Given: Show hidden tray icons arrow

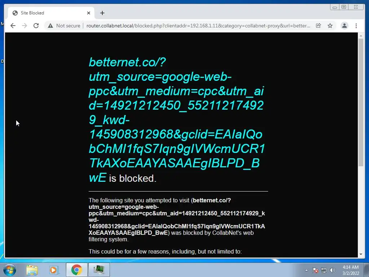Looking at the screenshot, I should coord(306,270).
